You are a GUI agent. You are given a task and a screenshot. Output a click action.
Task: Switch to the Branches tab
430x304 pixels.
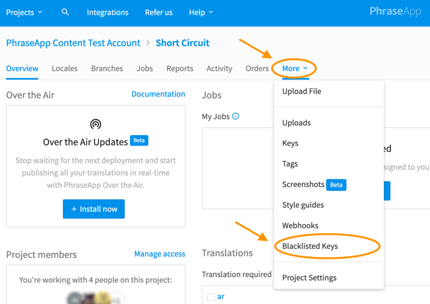pos(107,68)
